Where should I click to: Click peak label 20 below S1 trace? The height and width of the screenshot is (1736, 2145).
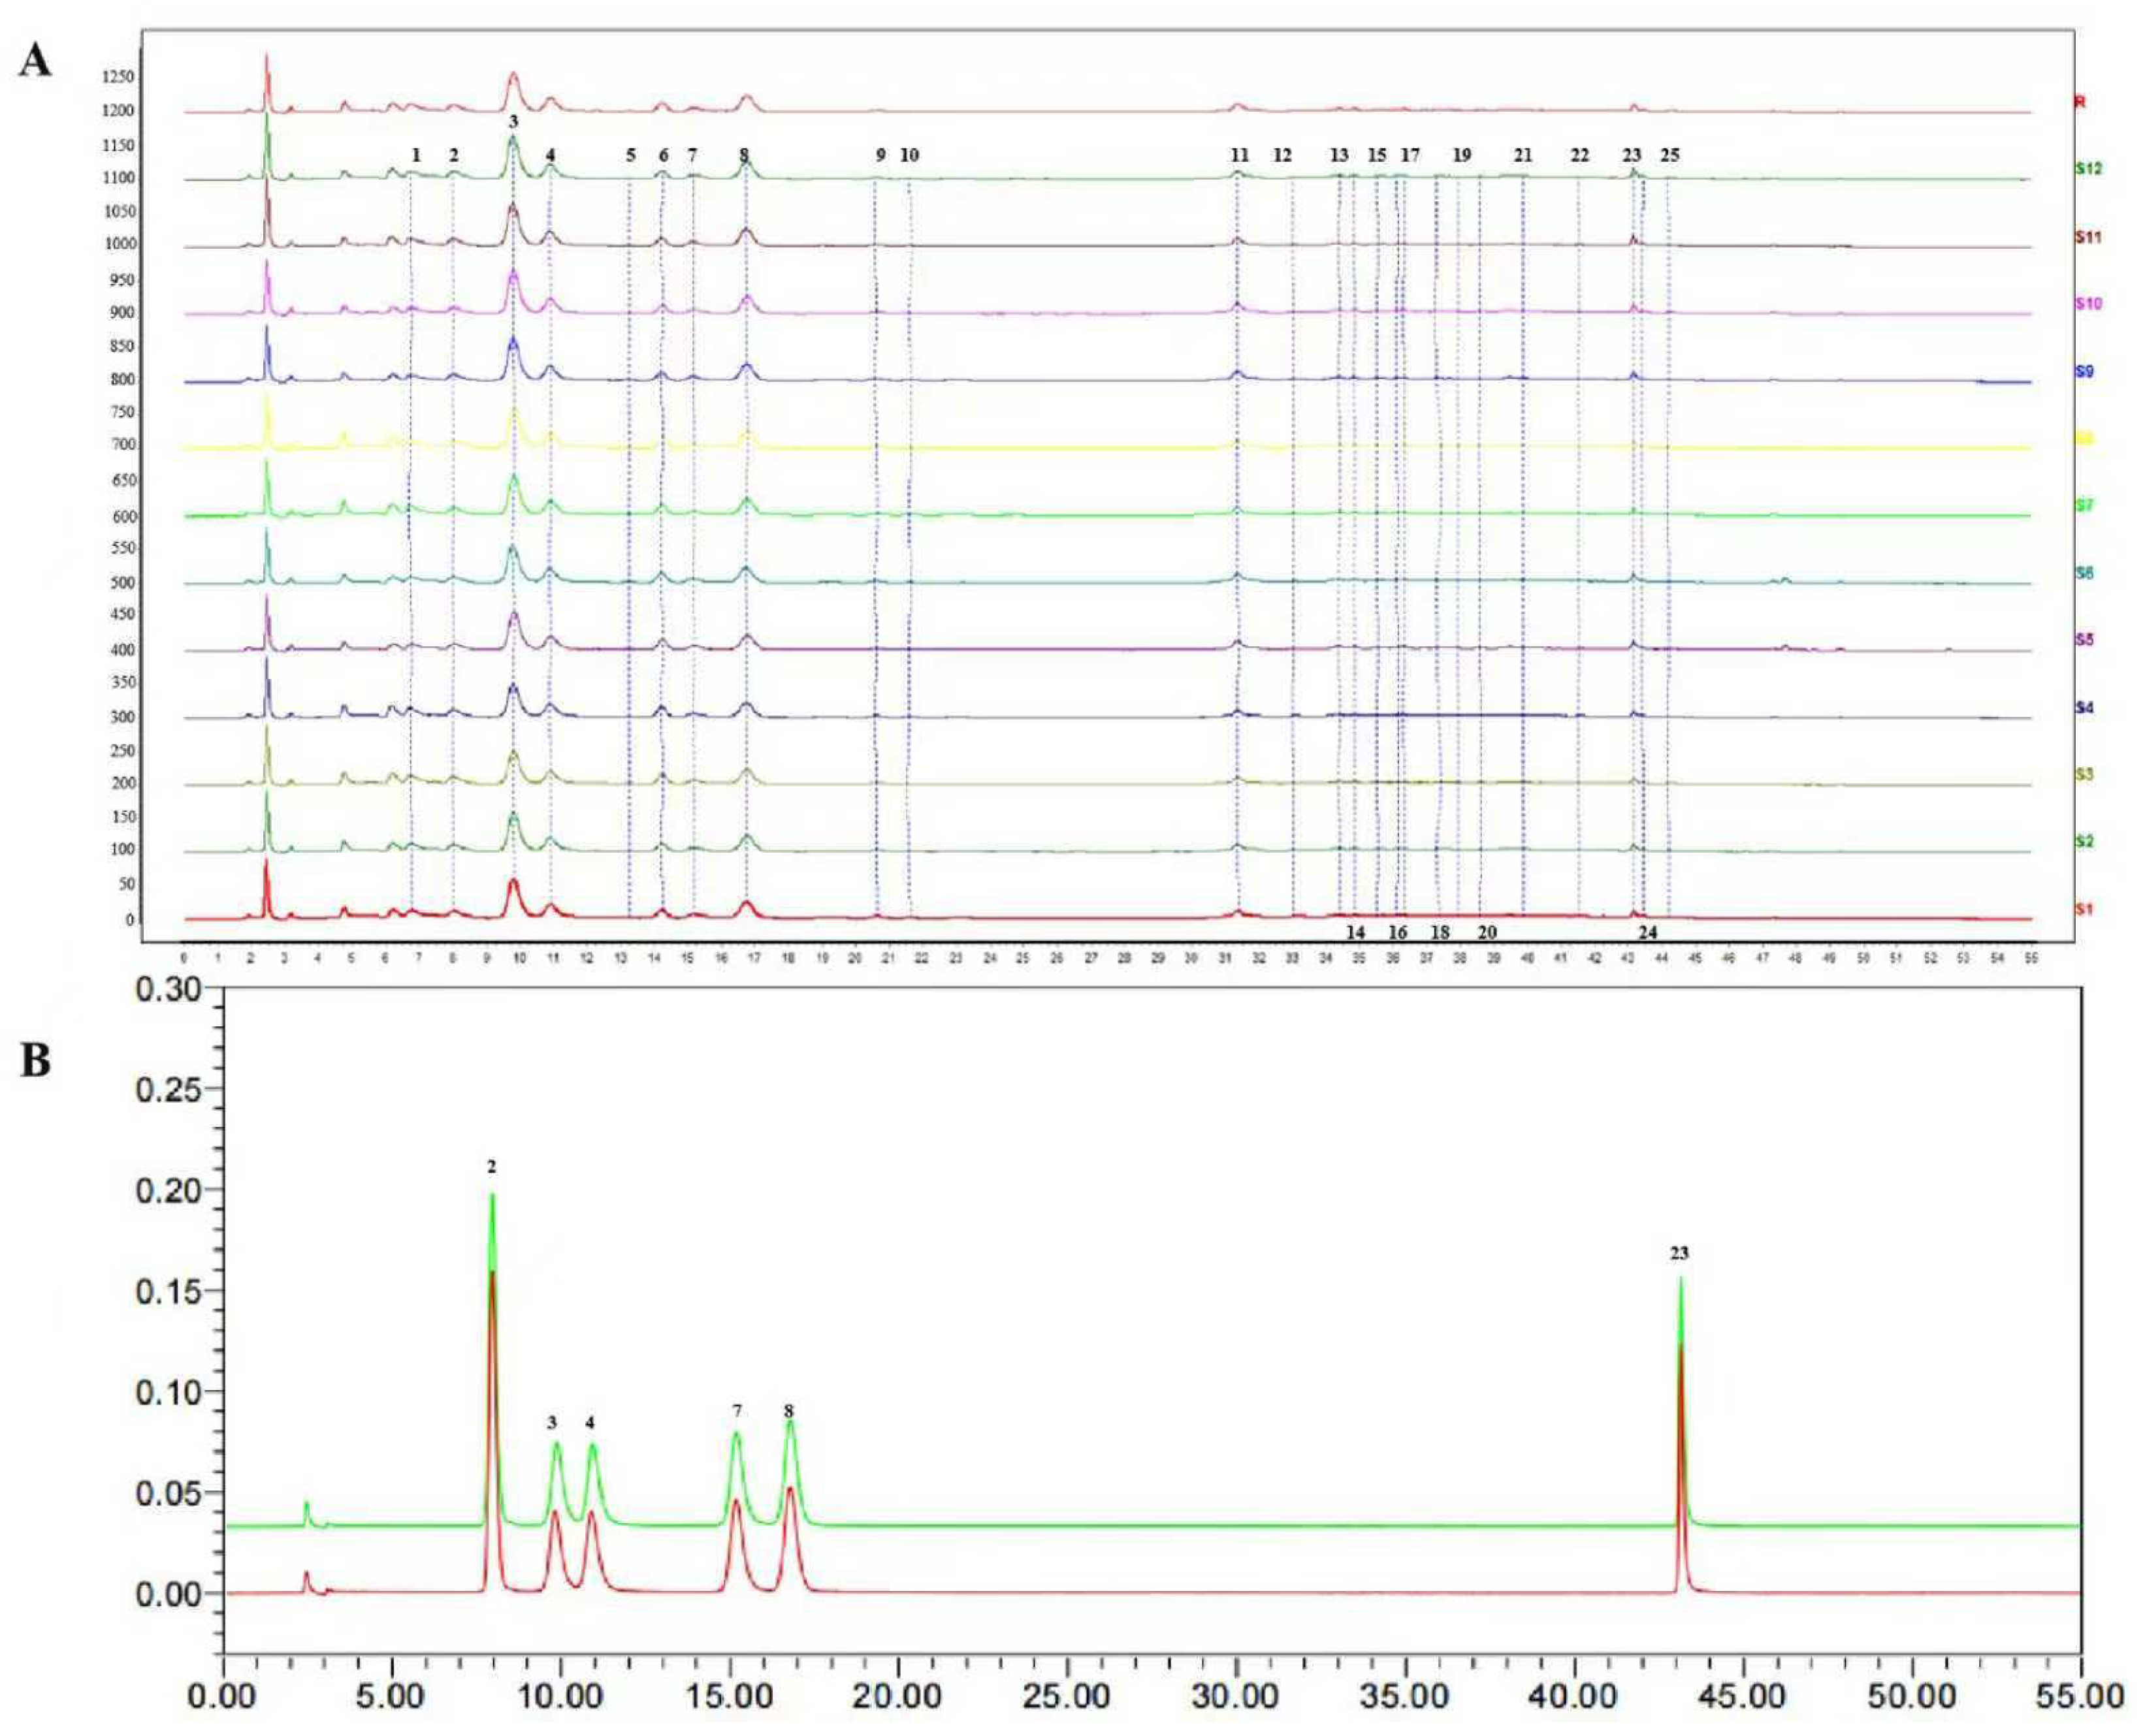(1487, 933)
